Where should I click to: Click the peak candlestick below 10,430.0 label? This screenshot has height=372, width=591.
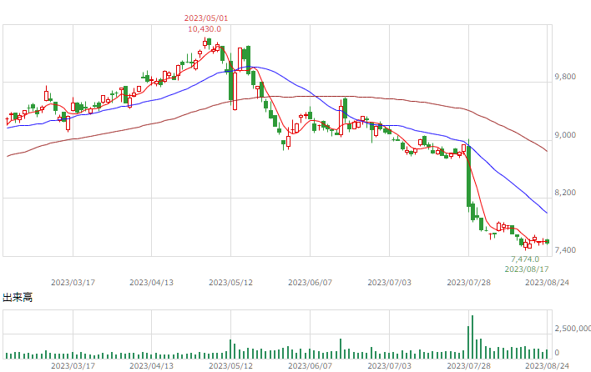(x=205, y=43)
